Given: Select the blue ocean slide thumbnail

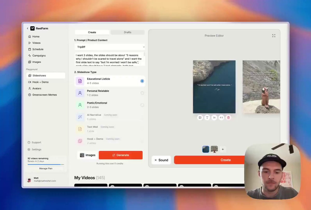Looking at the screenshot, I should pyautogui.click(x=206, y=149).
